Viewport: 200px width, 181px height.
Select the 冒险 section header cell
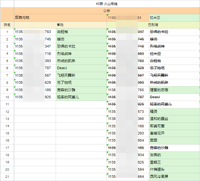pos(60,25)
